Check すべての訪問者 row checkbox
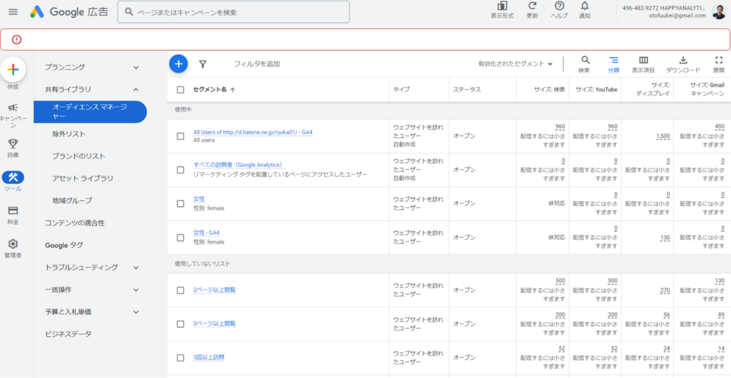 (x=180, y=170)
